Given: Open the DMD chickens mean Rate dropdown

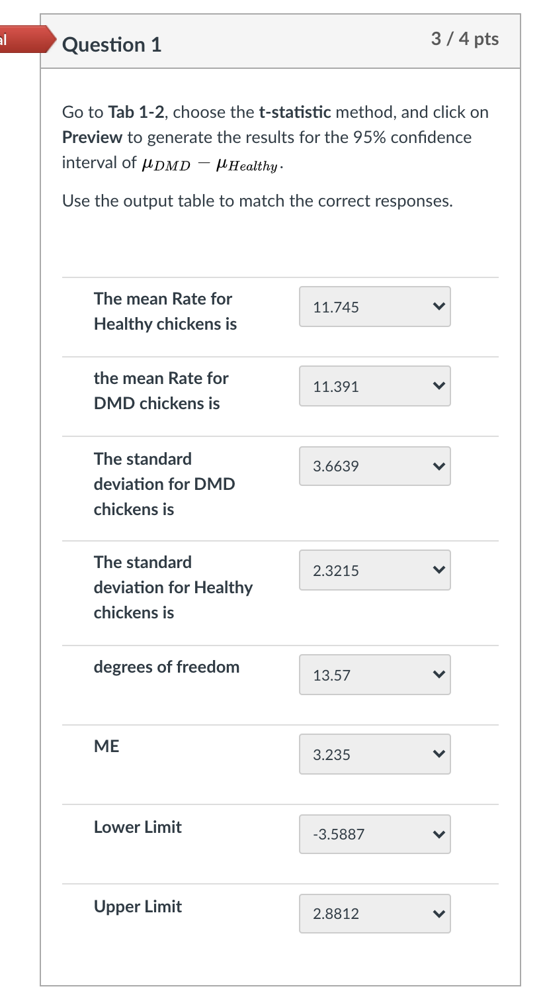Looking at the screenshot, I should click(x=374, y=386).
